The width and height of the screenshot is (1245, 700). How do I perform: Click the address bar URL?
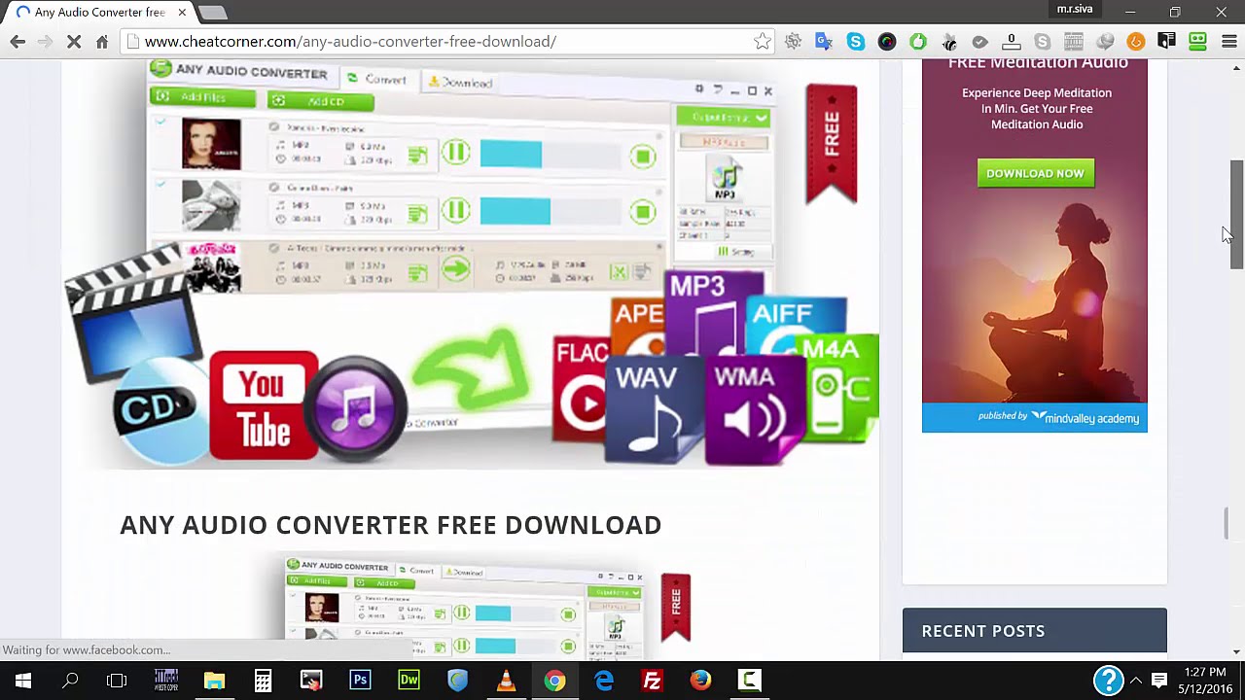tap(350, 41)
